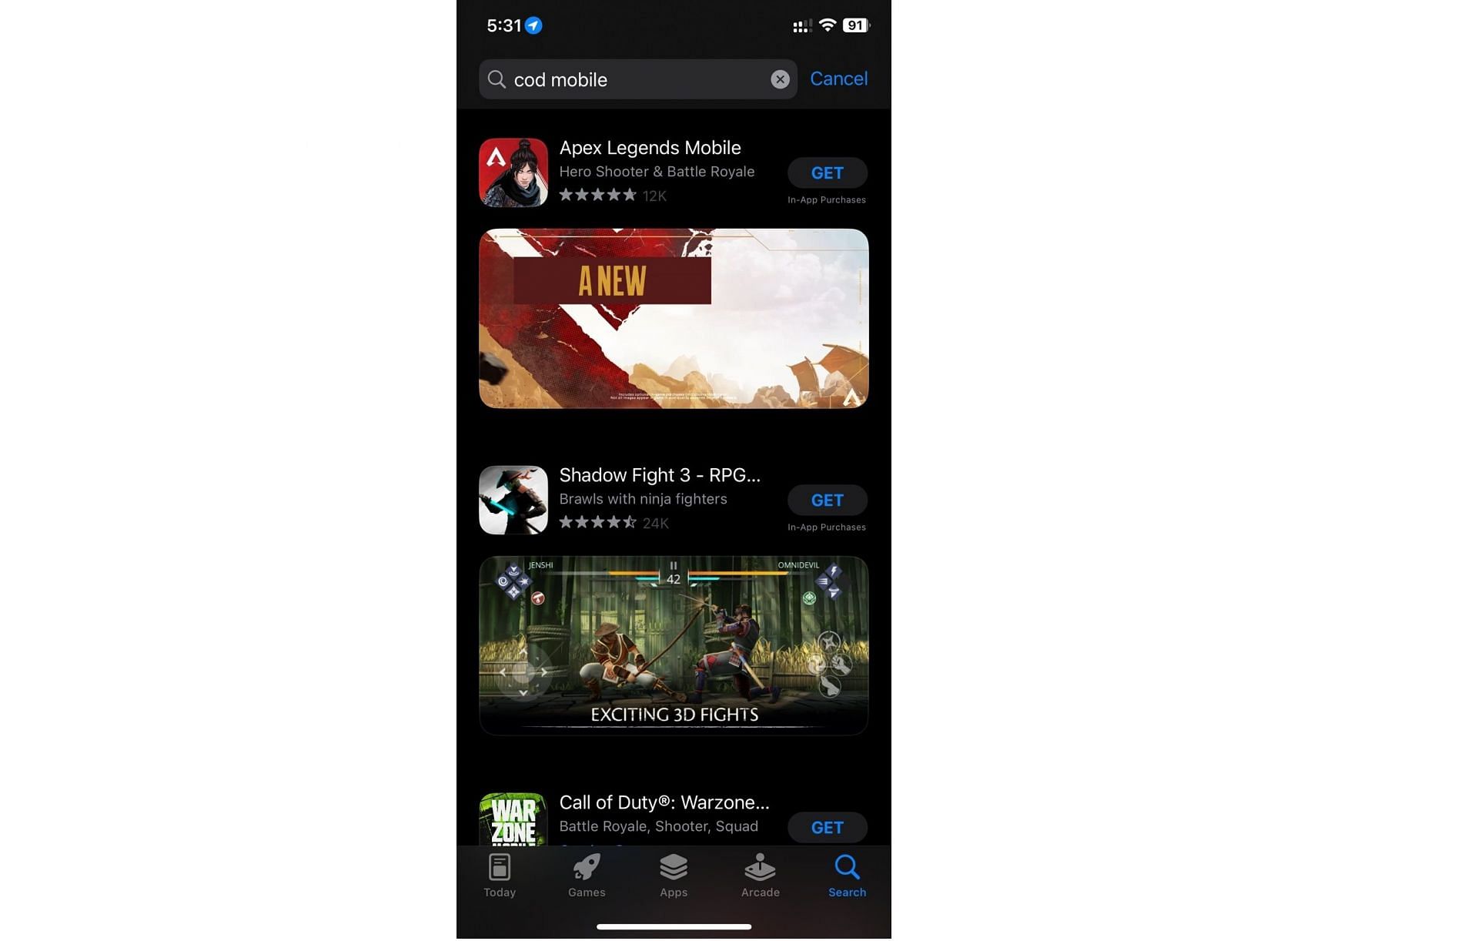Tap the Shadow Fight 3 gameplay screenshot

coord(674,645)
